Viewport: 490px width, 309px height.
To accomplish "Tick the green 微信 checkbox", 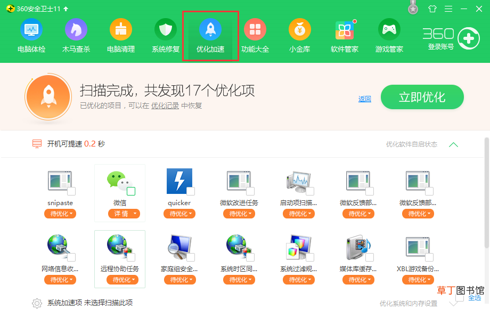I will coord(131,191).
